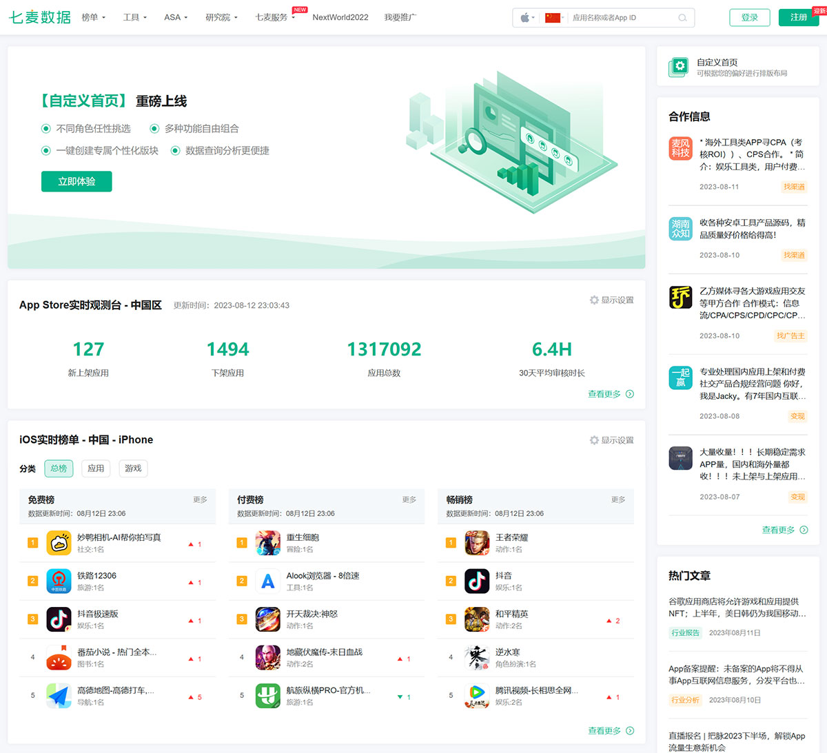The width and height of the screenshot is (827, 753).
Task: Click the search magnifier in the search bar
Action: 682,18
